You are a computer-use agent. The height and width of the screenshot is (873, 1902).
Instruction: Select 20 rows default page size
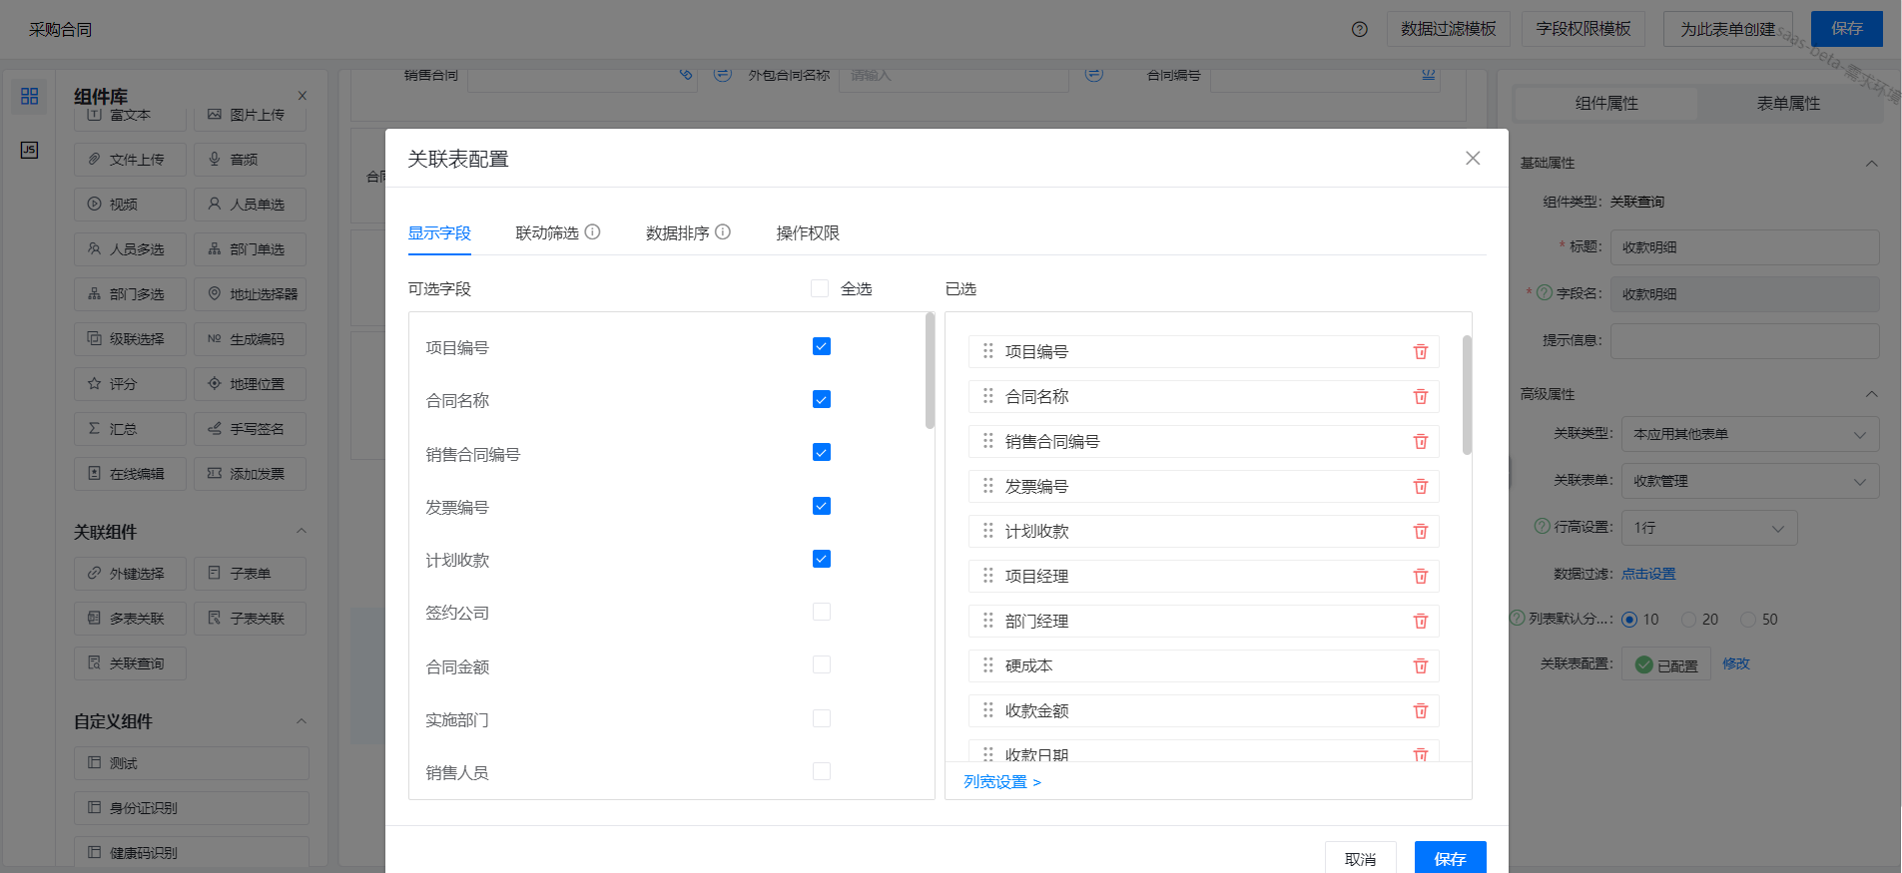[1689, 620]
